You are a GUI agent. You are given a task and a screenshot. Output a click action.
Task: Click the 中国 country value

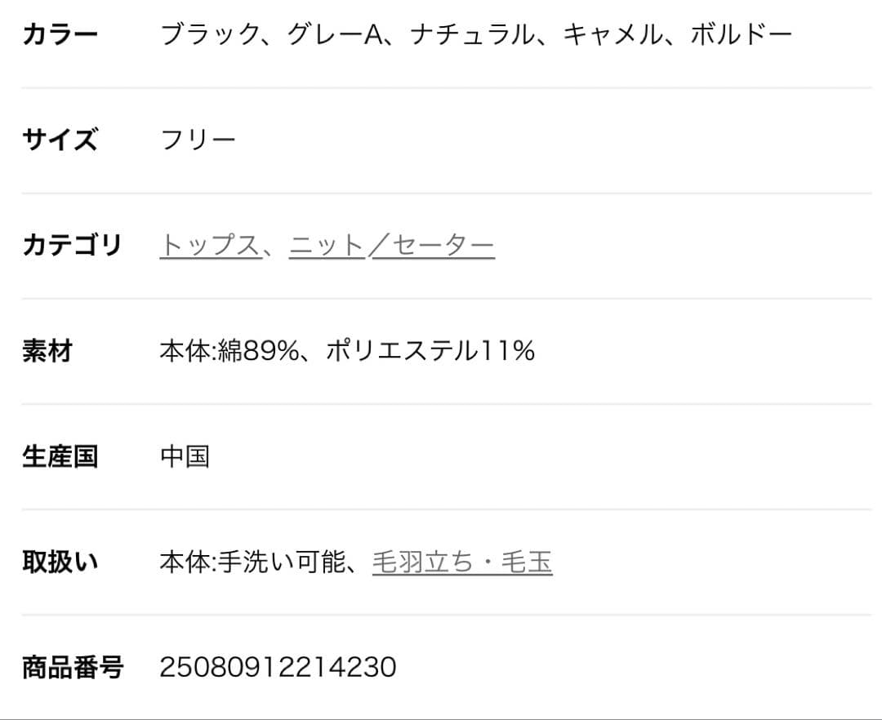pyautogui.click(x=185, y=456)
